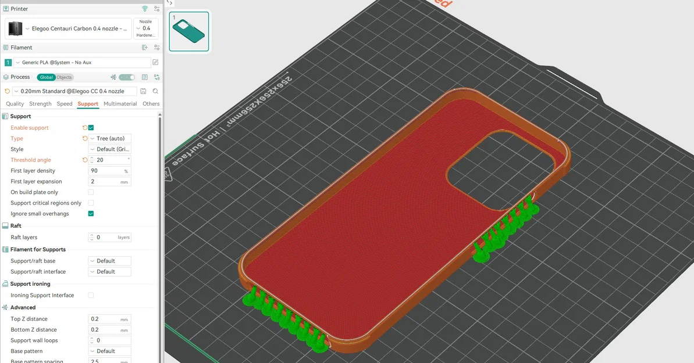Uncheck the Enable support checkbox

pyautogui.click(x=91, y=128)
